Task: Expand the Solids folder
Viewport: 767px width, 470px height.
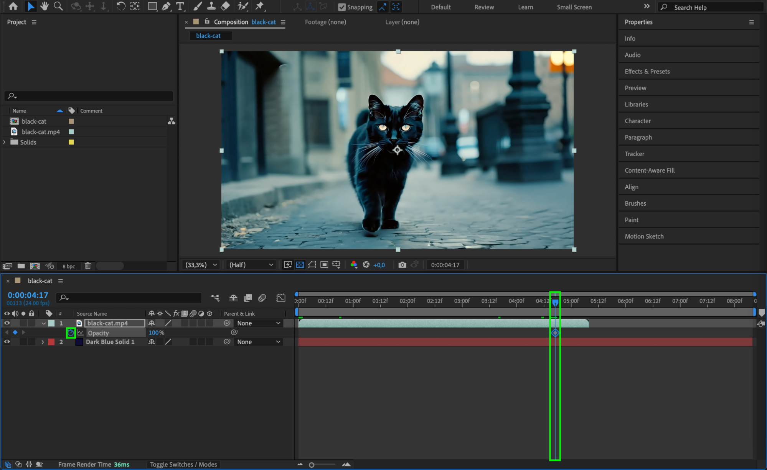Action: pos(5,142)
